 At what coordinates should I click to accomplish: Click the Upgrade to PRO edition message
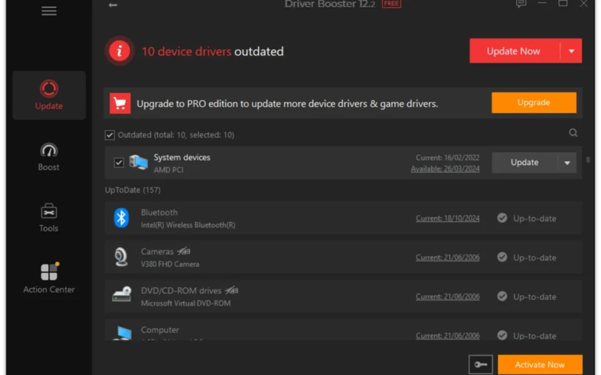point(287,104)
